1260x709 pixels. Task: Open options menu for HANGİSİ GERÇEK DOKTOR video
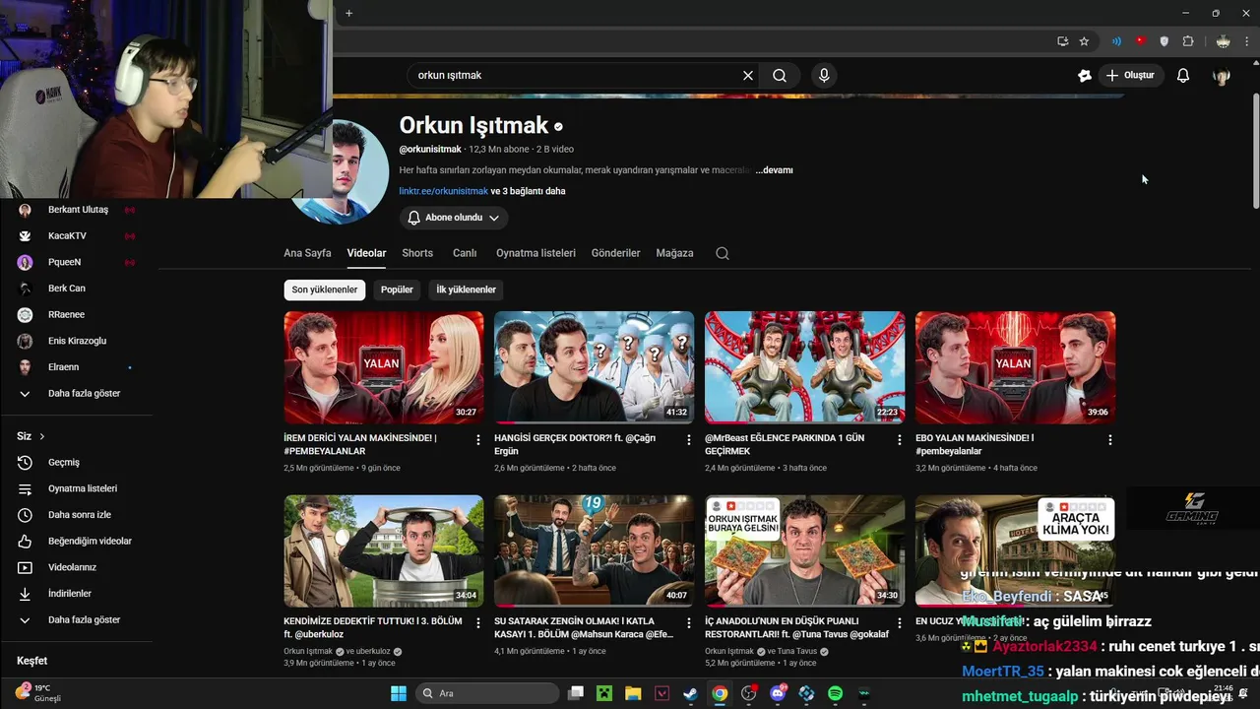click(x=689, y=440)
